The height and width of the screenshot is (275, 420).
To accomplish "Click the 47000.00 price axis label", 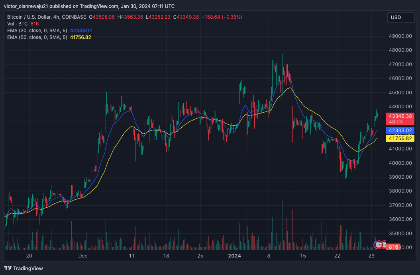I will (x=400, y=64).
